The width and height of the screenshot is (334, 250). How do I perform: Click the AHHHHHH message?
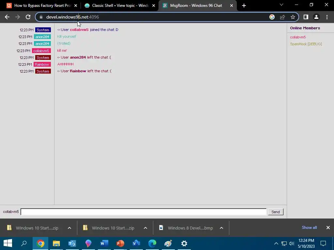pos(65,64)
